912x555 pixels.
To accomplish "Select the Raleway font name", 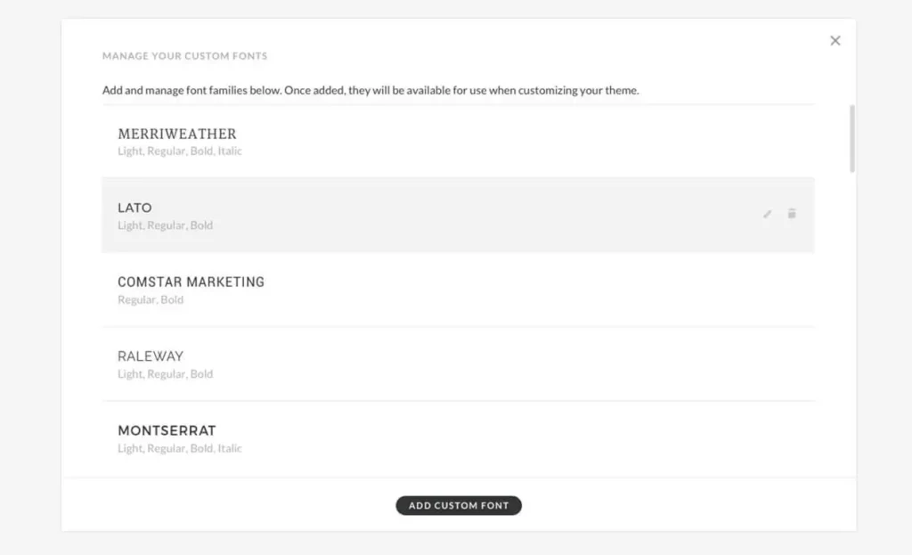I will pos(151,356).
